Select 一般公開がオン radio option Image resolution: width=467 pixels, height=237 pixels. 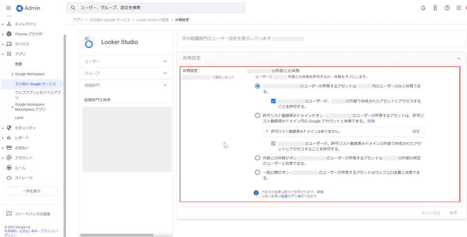[257, 172]
